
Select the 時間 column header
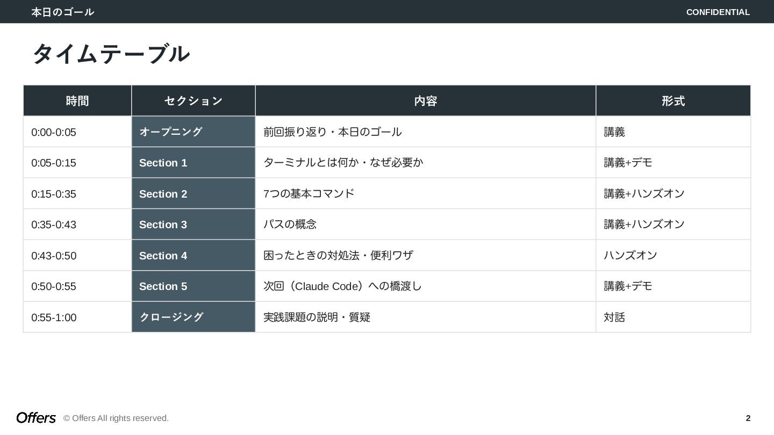pyautogui.click(x=77, y=101)
